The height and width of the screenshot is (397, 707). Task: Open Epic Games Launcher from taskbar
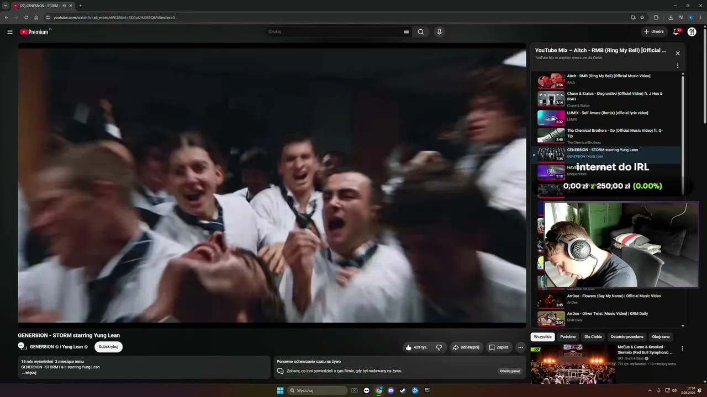tap(428, 391)
